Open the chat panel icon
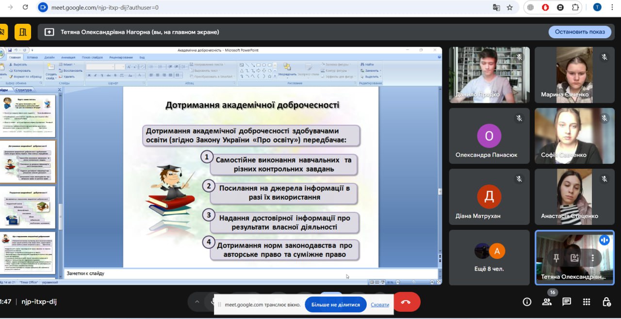 point(567,302)
